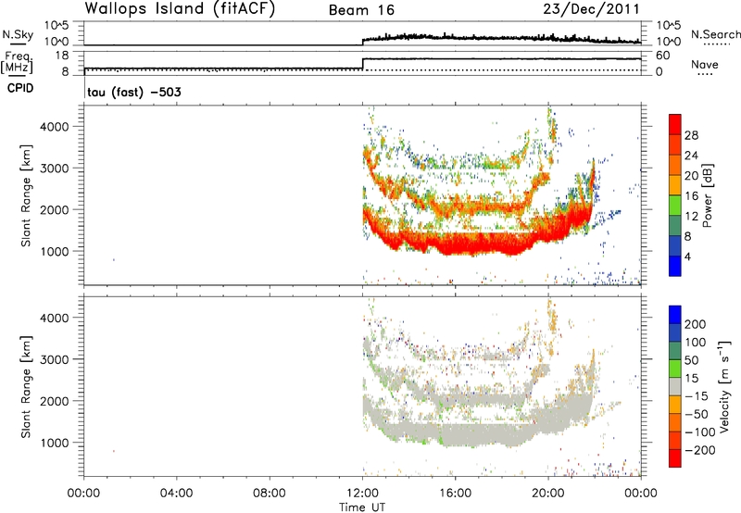Pick the blue swatch below 4 dB
The height and width of the screenshot is (513, 741).
[x=675, y=266]
